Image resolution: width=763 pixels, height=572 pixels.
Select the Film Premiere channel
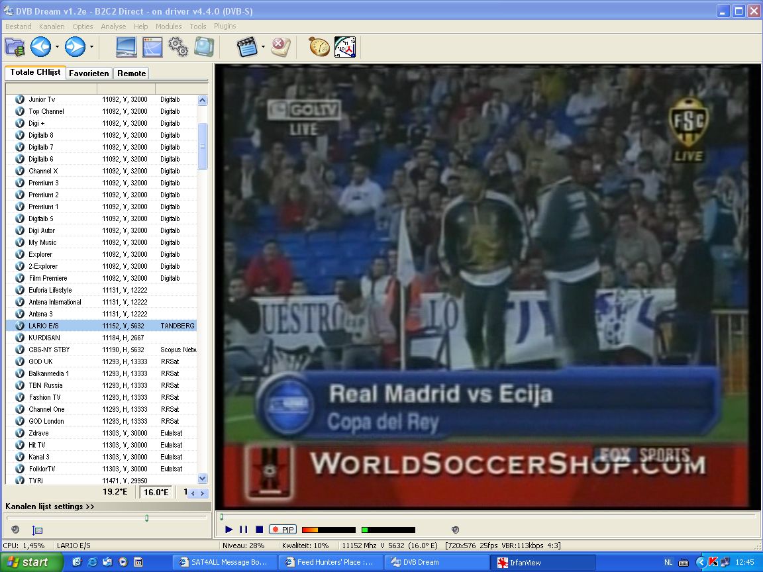click(101, 278)
